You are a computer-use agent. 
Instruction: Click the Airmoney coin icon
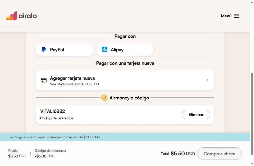(x=104, y=98)
